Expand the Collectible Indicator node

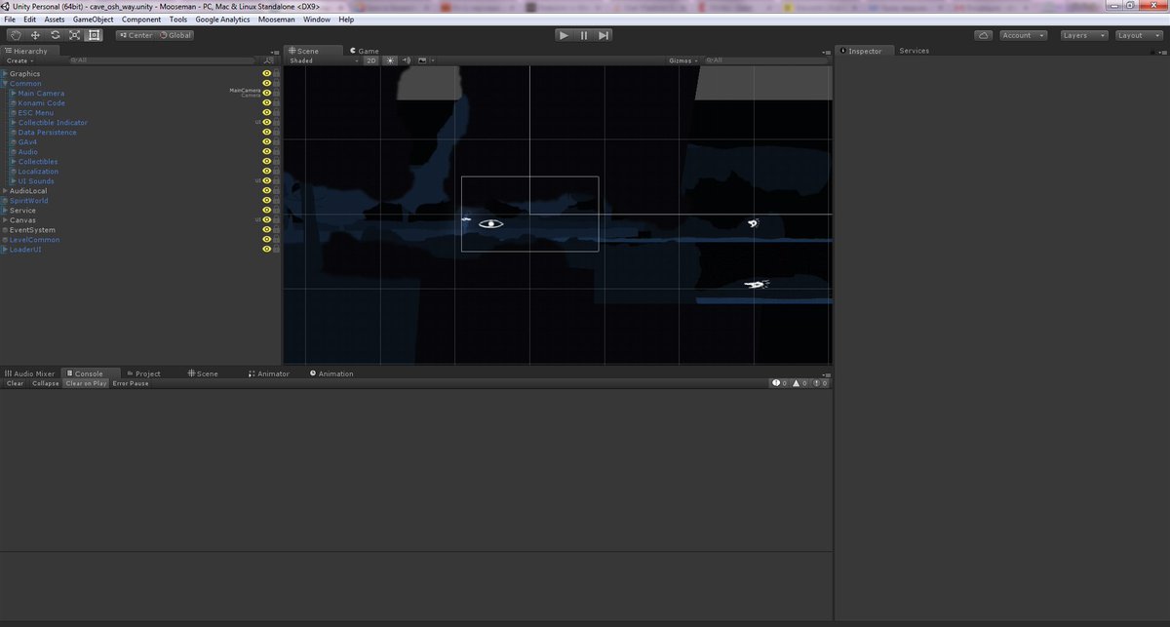13,123
